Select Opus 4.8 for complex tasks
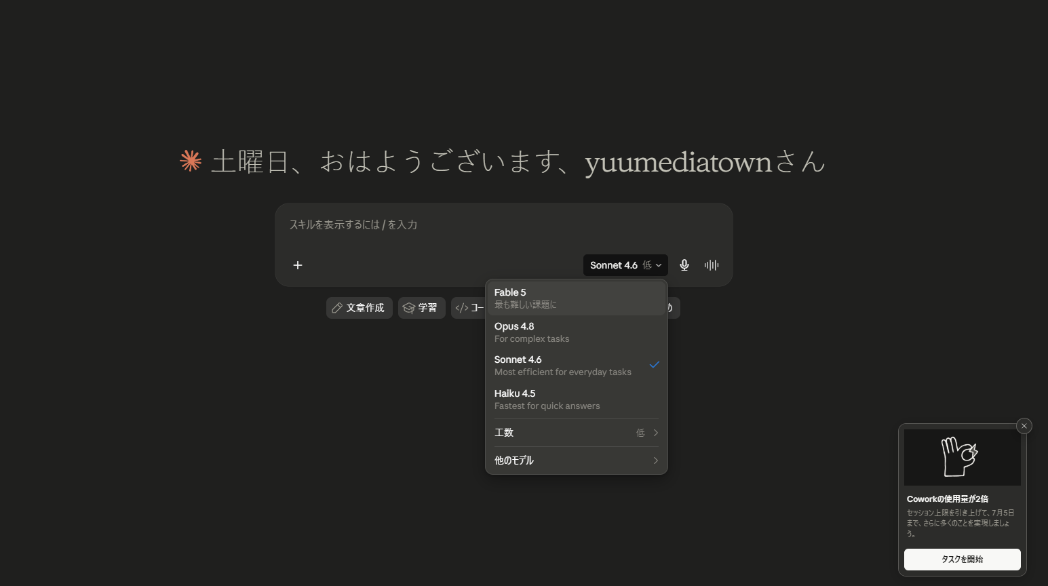The height and width of the screenshot is (586, 1048). (576, 332)
